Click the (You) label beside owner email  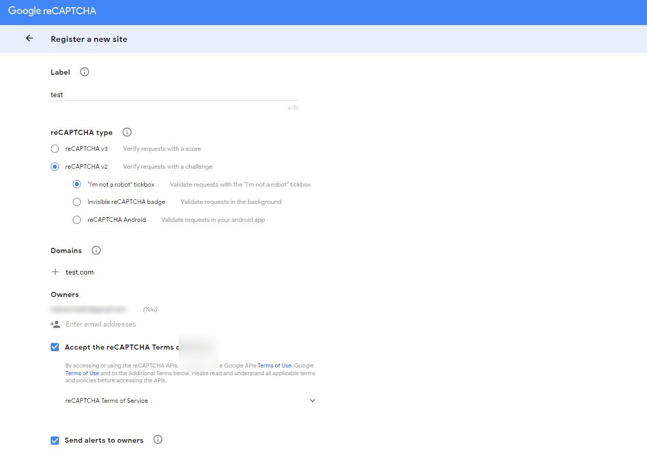pyautogui.click(x=150, y=309)
